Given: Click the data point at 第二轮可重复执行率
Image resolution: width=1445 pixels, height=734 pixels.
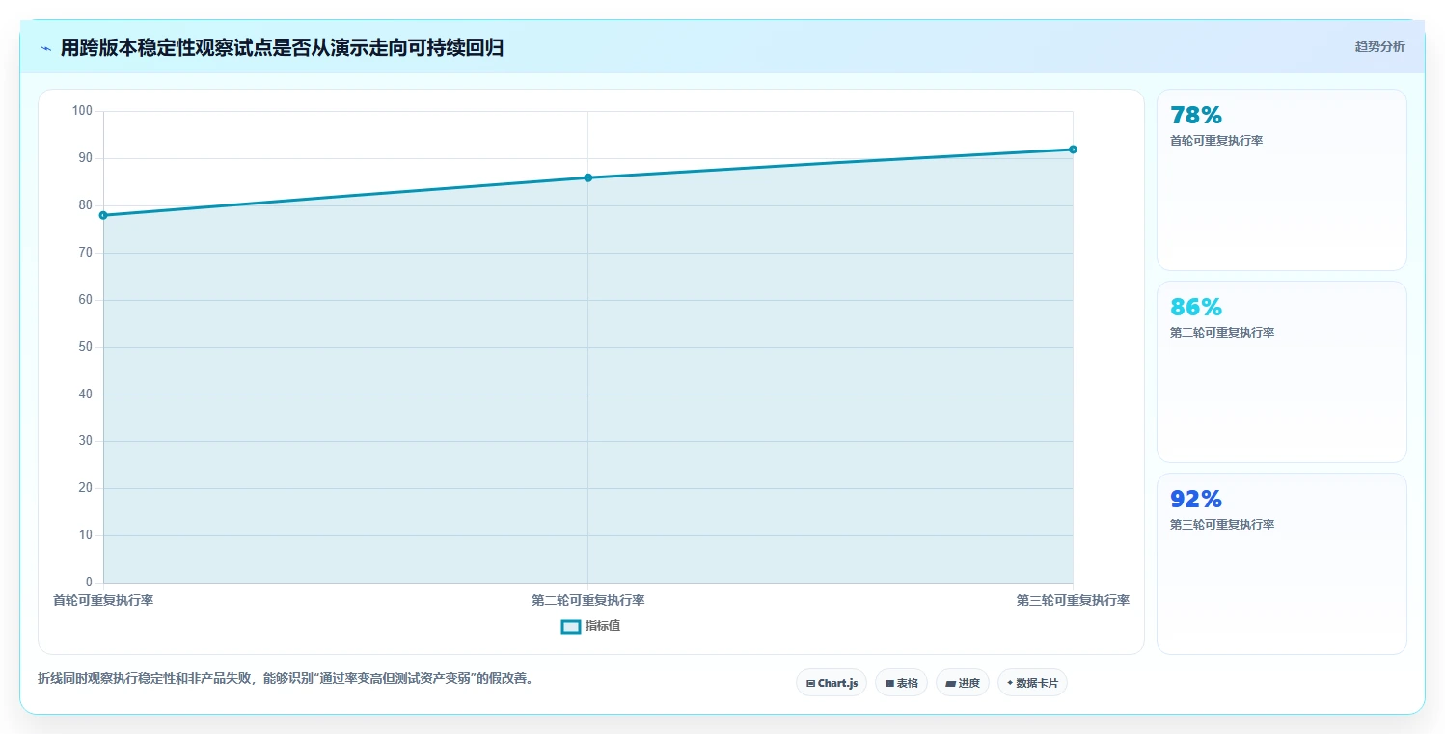Looking at the screenshot, I should pos(587,177).
